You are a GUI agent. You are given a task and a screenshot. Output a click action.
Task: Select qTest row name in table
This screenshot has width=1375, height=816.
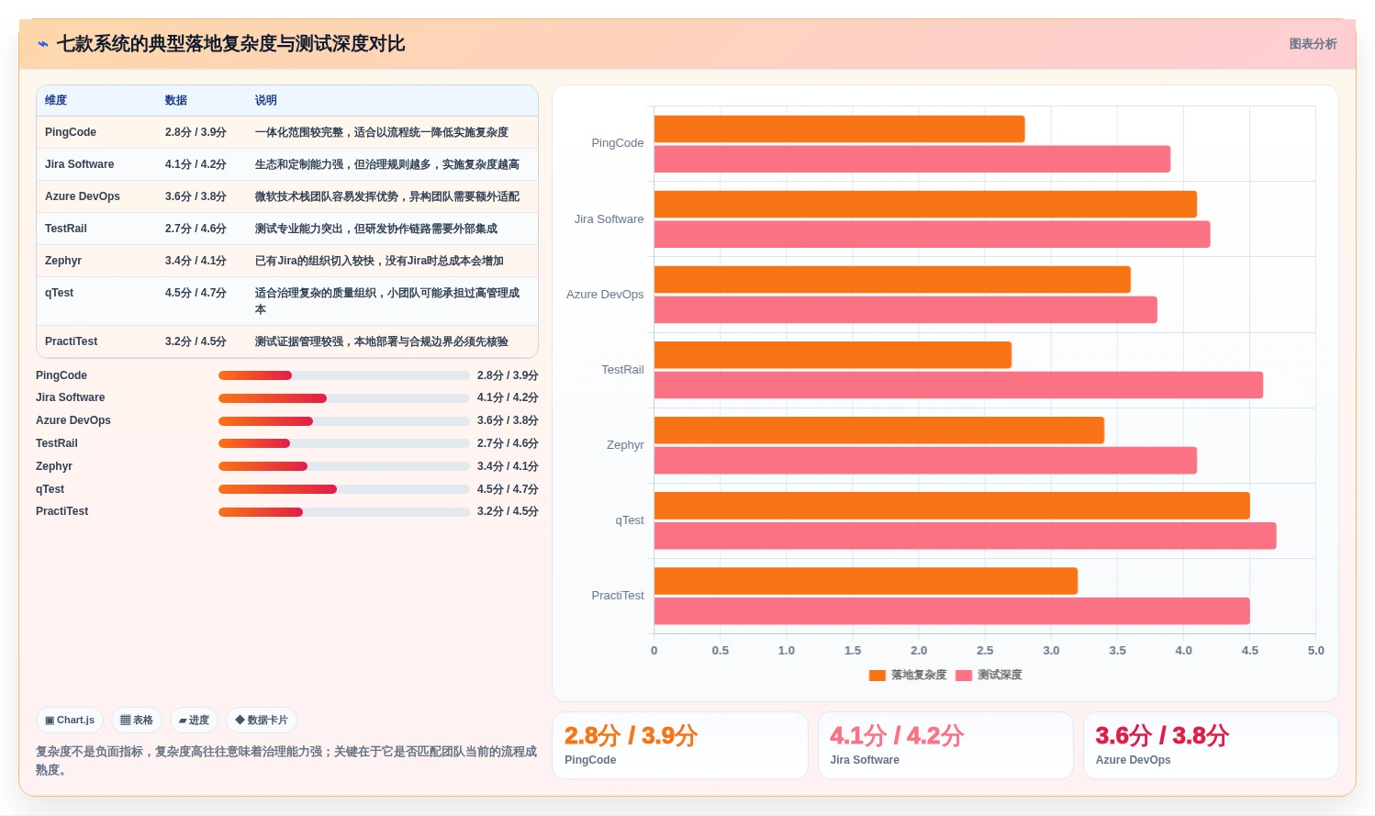(60, 293)
